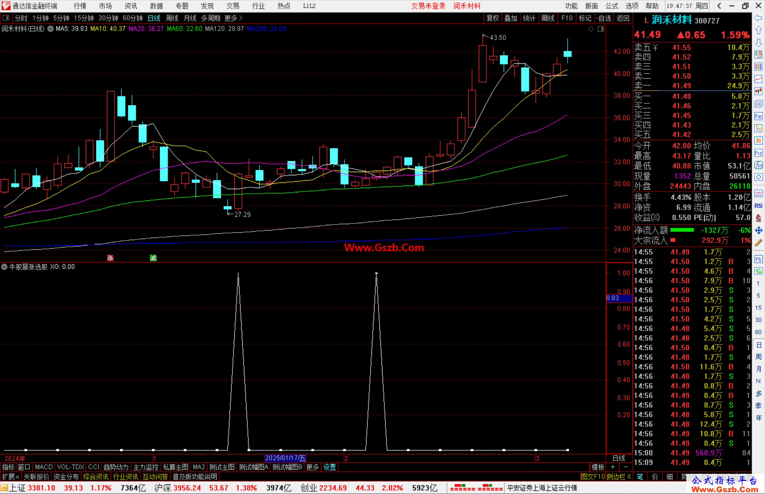Switch to the 5 minute period in sidebar
This screenshot has width=765, height=494.
(758, 296)
